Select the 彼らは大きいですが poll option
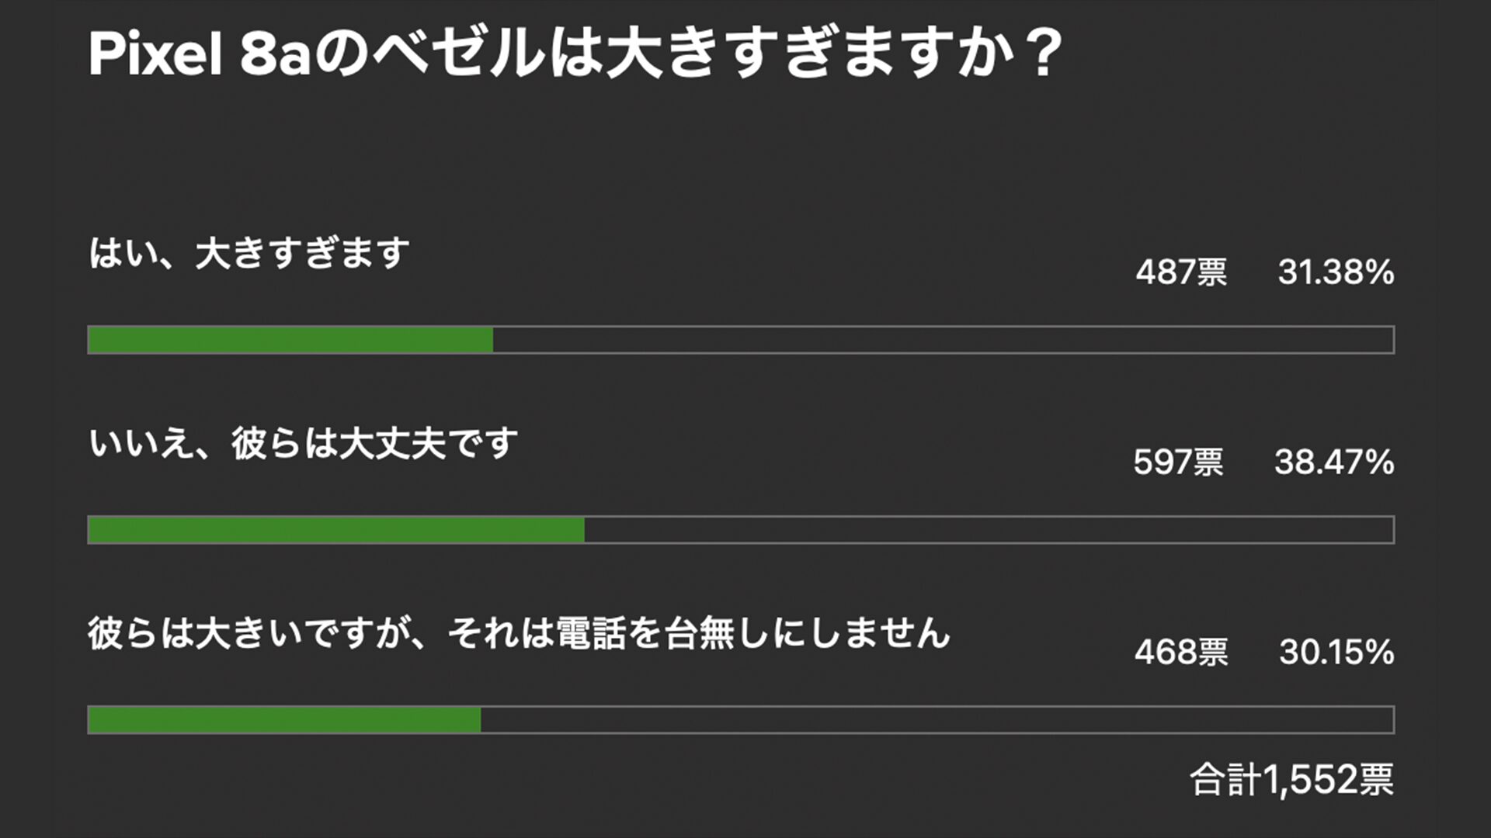 pyautogui.click(x=519, y=634)
